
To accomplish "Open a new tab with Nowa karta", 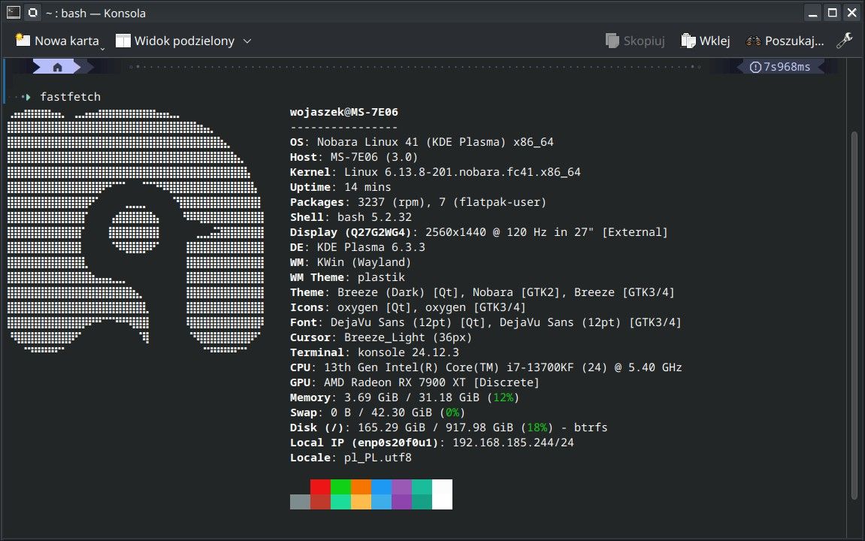I will [x=57, y=41].
